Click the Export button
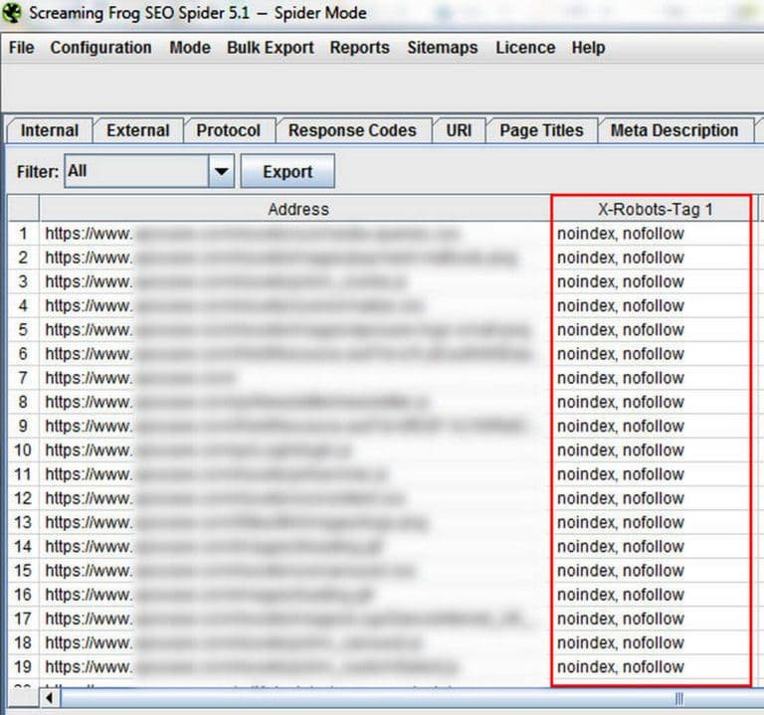Viewport: 764px width, 715px height. pyautogui.click(x=287, y=172)
